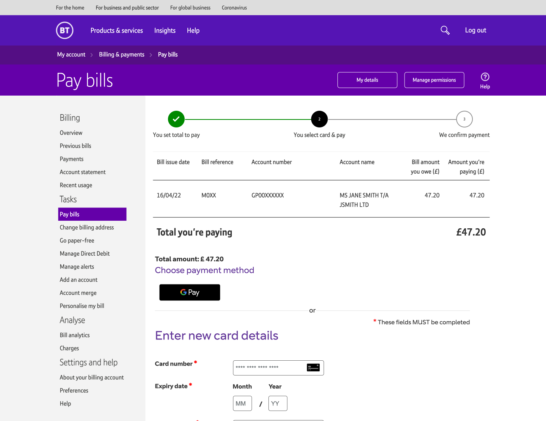Click the Help question mark icon
This screenshot has height=421, width=546.
coord(485,77)
